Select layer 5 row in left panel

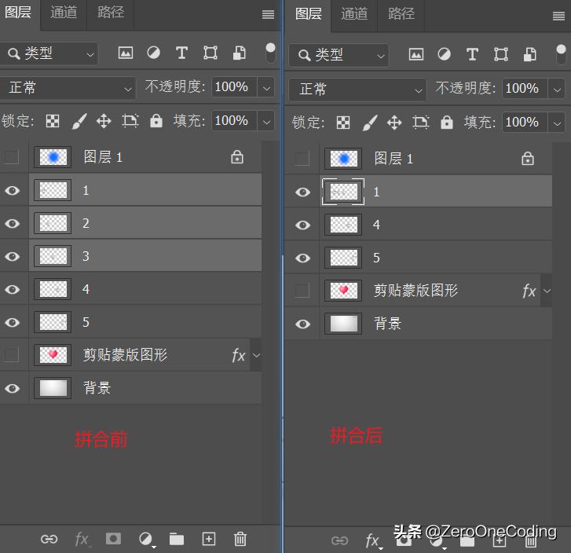(145, 322)
